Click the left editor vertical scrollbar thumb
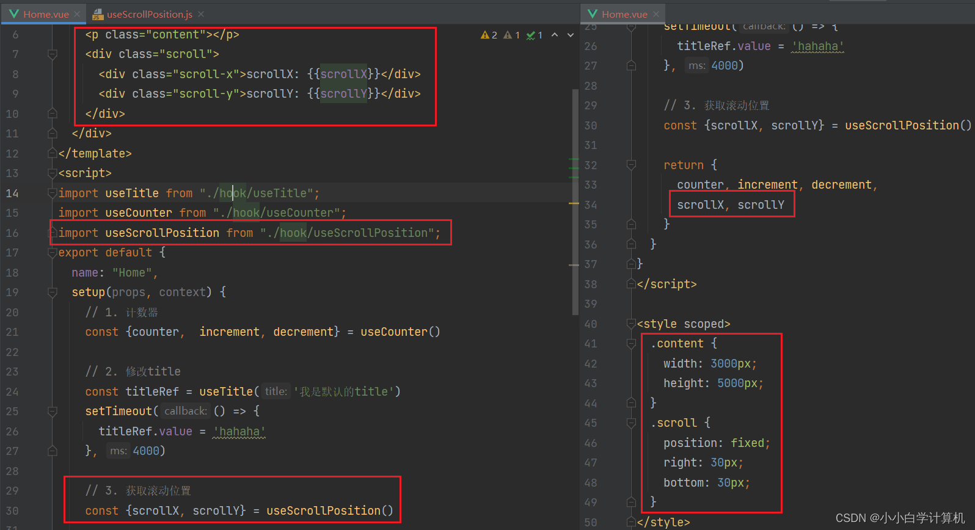The height and width of the screenshot is (530, 975). tap(575, 201)
